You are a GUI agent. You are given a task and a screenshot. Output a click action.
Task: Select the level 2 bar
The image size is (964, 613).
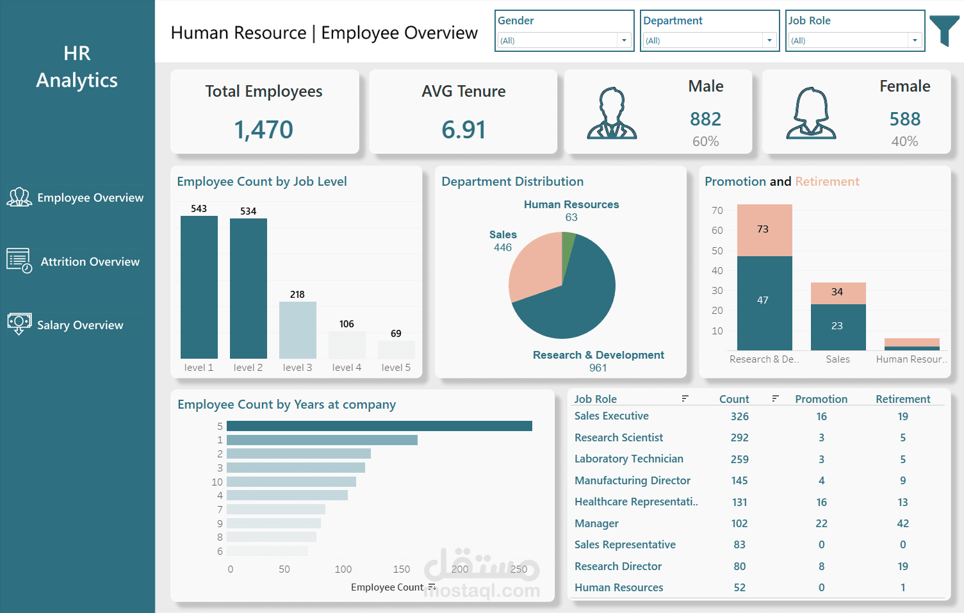tap(249, 288)
